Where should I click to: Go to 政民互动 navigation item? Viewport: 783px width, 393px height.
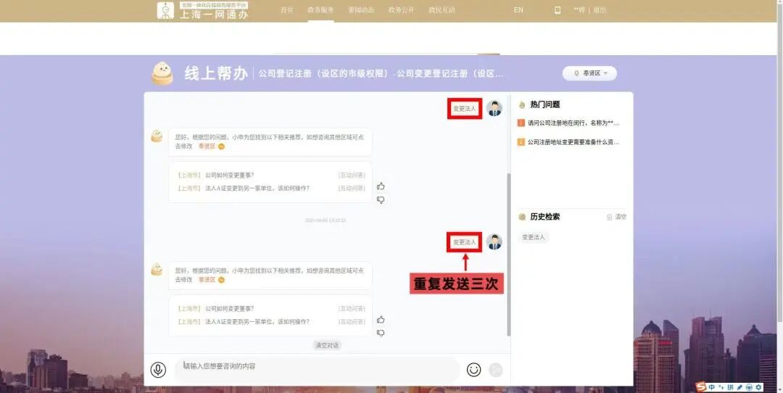[442, 10]
